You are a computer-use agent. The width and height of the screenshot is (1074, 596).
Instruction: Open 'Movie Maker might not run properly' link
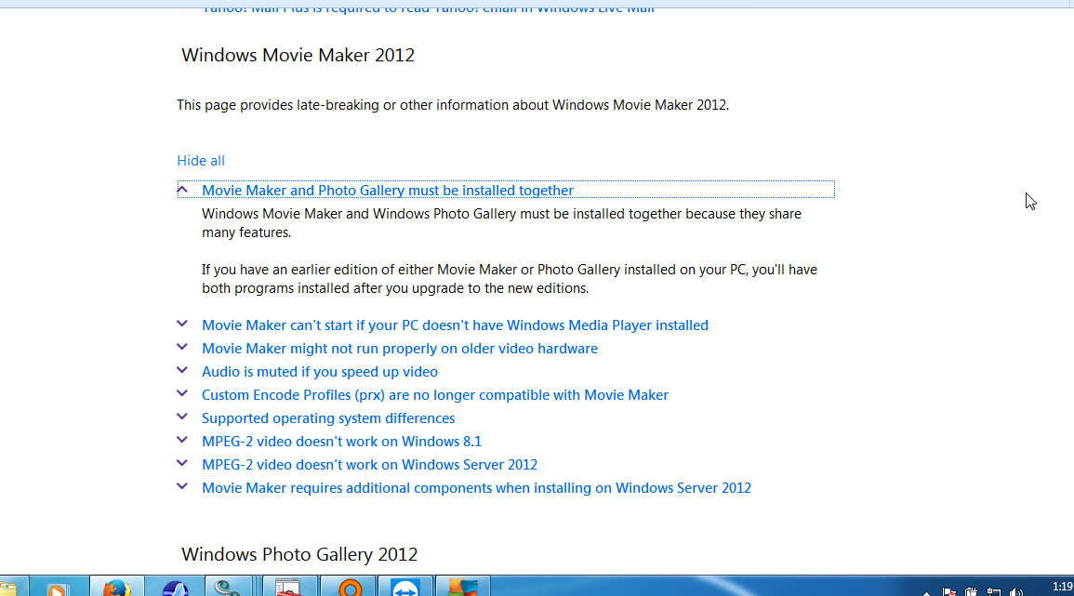pos(399,349)
